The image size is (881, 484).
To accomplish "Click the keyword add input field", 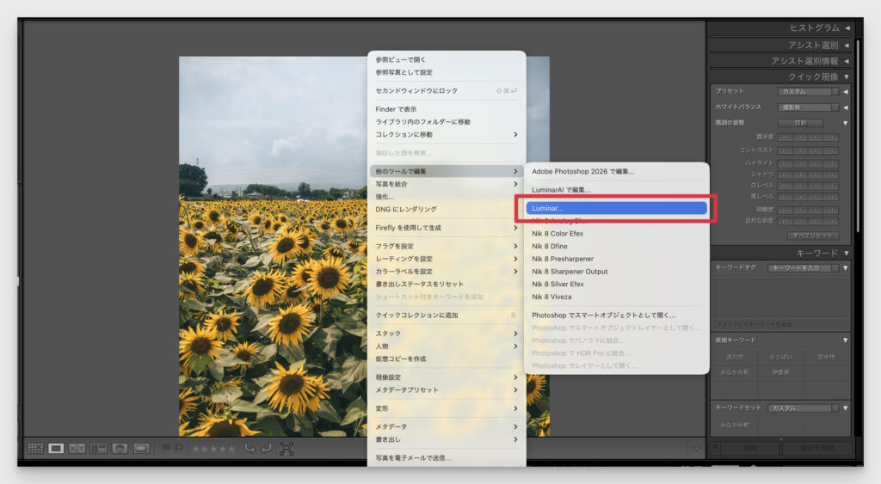I will click(780, 325).
